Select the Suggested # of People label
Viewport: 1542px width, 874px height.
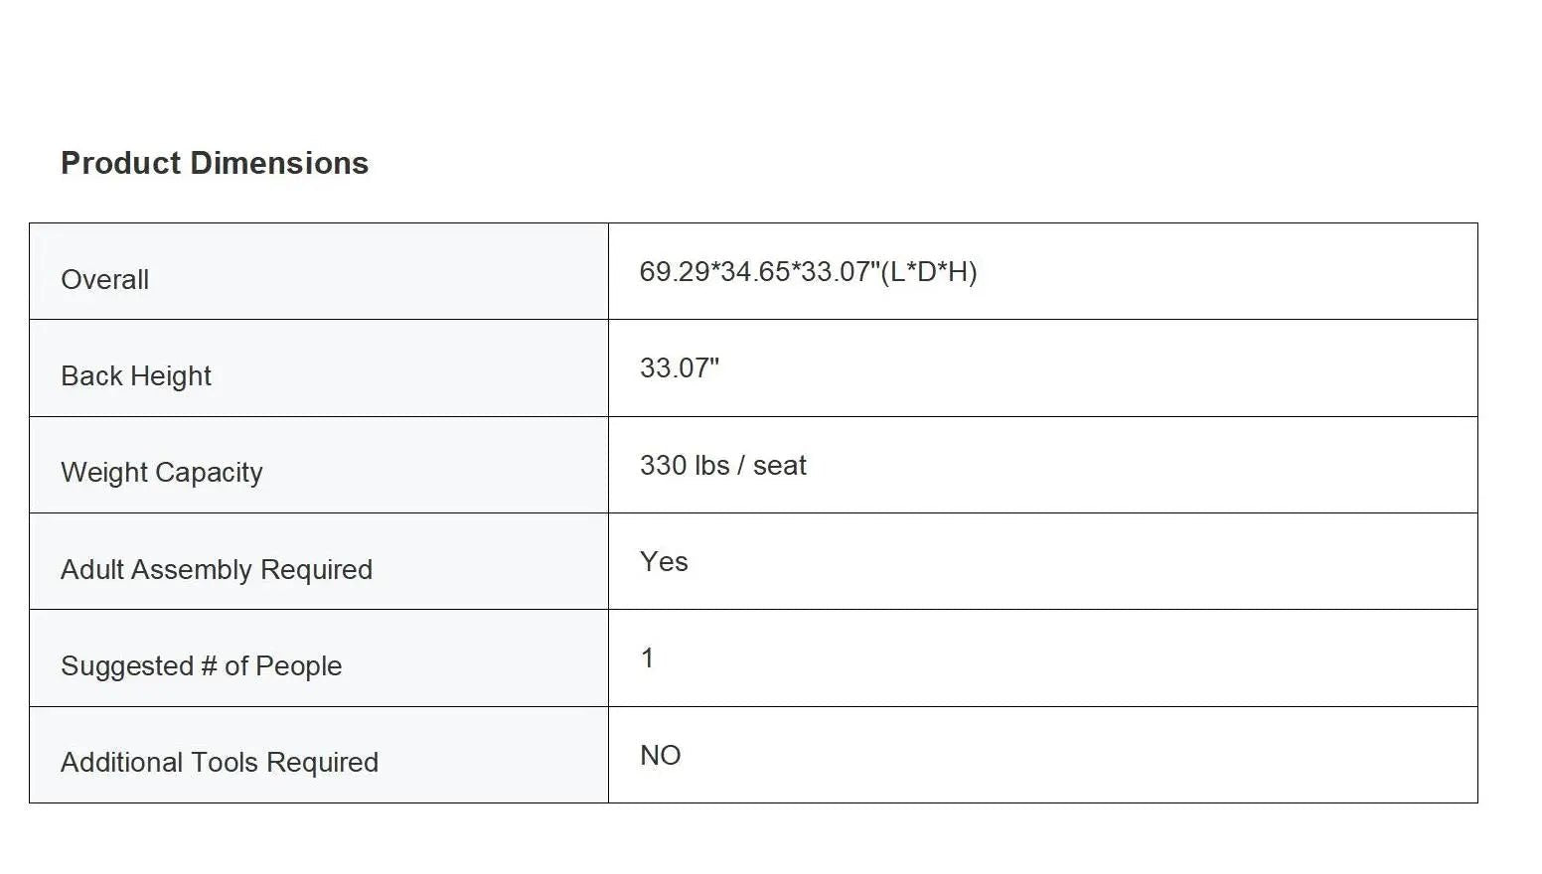point(201,665)
